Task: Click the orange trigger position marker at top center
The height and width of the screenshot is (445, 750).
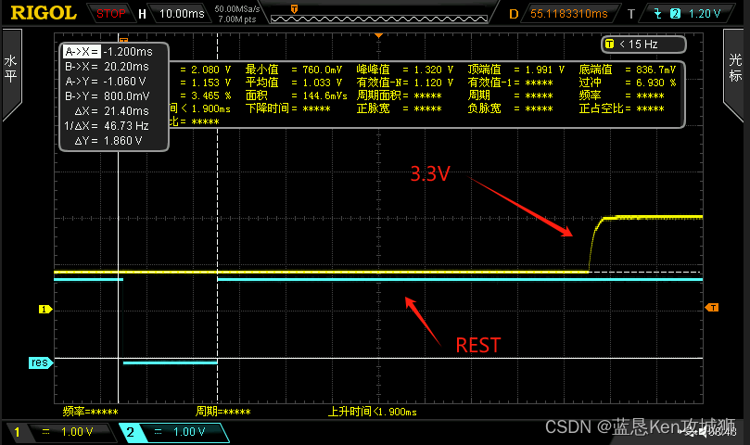Action: click(378, 36)
